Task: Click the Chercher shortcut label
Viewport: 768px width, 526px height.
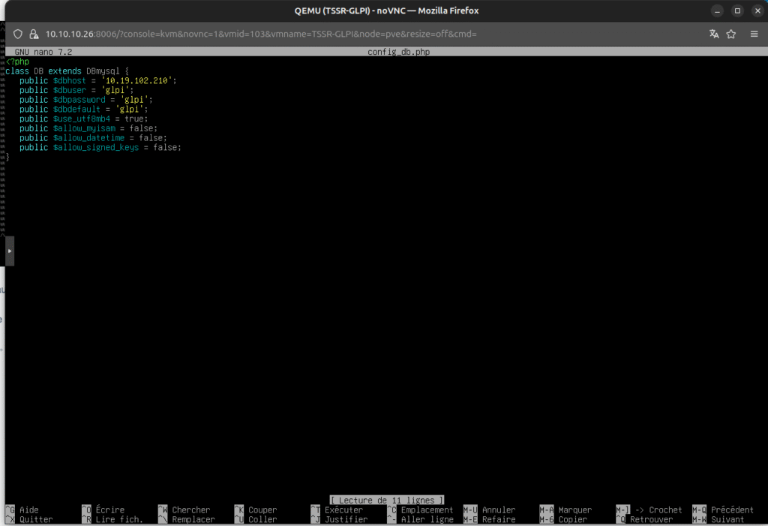Action: (x=190, y=510)
